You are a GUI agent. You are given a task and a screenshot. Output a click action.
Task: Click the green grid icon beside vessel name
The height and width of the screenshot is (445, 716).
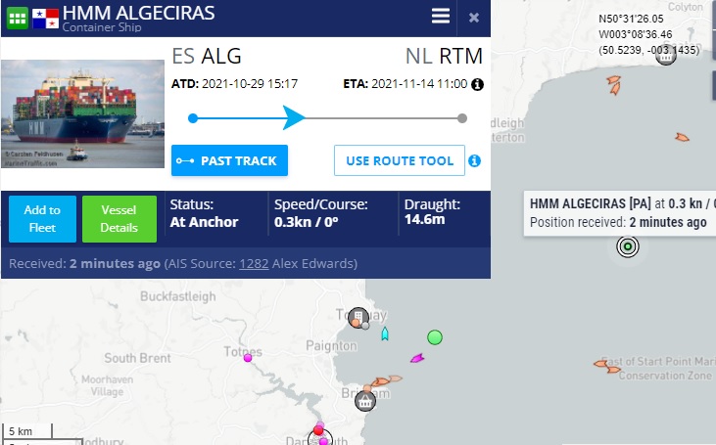(18, 18)
